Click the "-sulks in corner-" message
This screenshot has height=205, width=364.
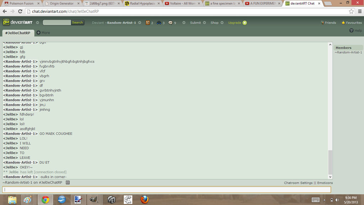click(x=53, y=177)
